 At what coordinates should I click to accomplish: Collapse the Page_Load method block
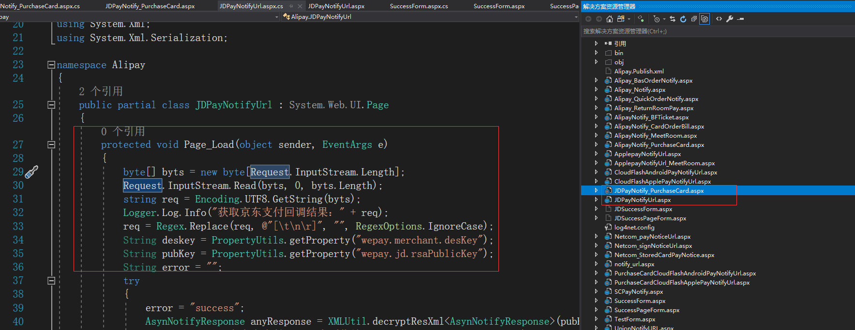click(x=51, y=144)
